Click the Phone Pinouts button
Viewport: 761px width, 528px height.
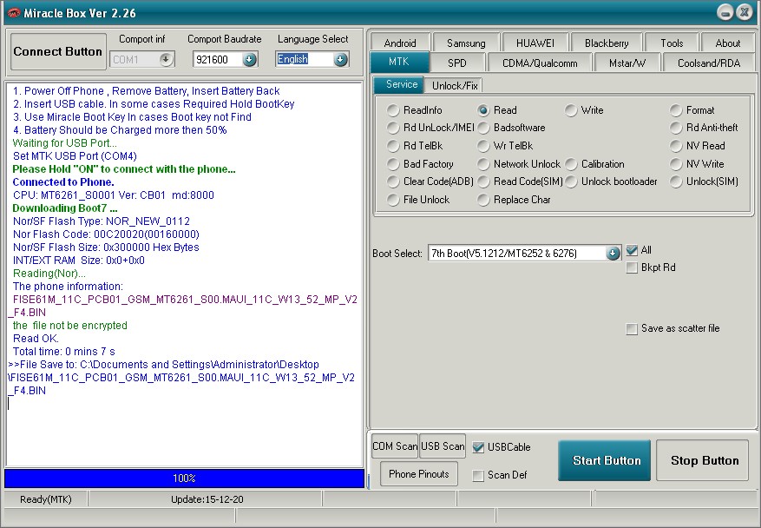pos(418,474)
